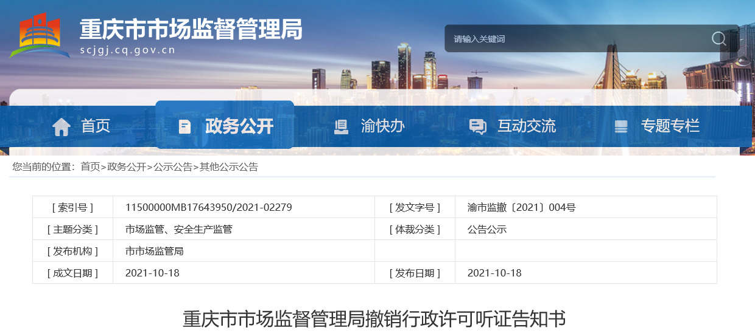
Task: Click the [ 成文日期 ] label cell
Action: pos(72,273)
